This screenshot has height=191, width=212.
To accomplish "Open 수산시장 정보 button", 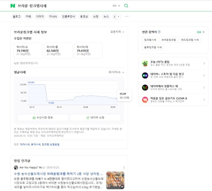I will pos(43,118).
